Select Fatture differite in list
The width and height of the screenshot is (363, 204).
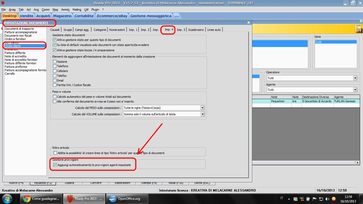(15, 53)
